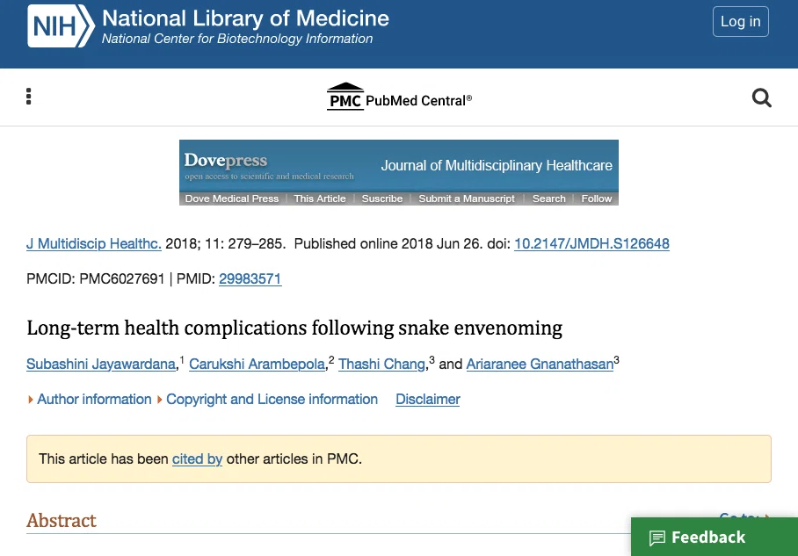798x556 pixels.
Task: Open the three-dot vertical menu
Action: coord(28,96)
